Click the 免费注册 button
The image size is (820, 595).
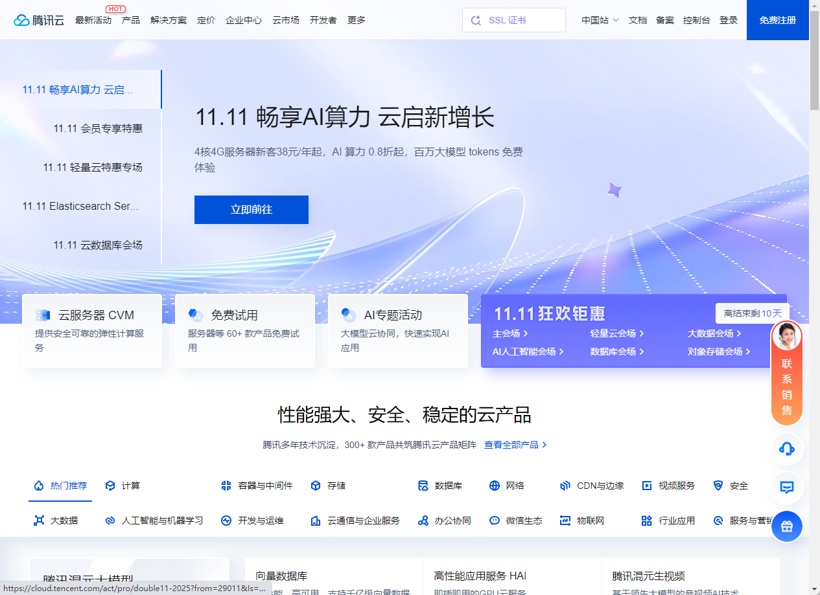point(777,20)
